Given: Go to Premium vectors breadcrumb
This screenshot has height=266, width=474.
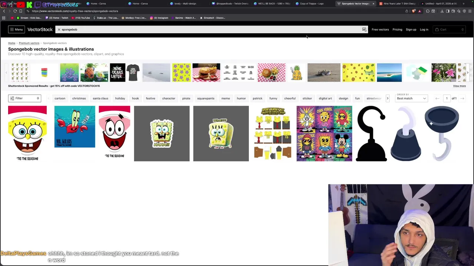Looking at the screenshot, I should click(x=29, y=43).
